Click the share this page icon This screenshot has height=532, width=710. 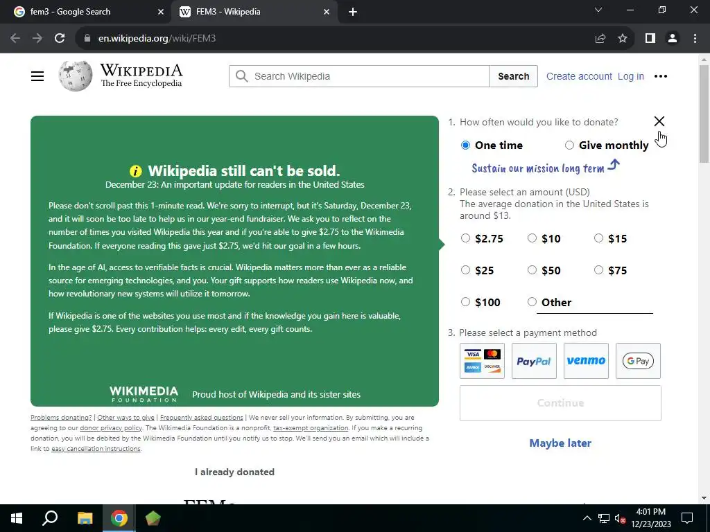pyautogui.click(x=600, y=39)
